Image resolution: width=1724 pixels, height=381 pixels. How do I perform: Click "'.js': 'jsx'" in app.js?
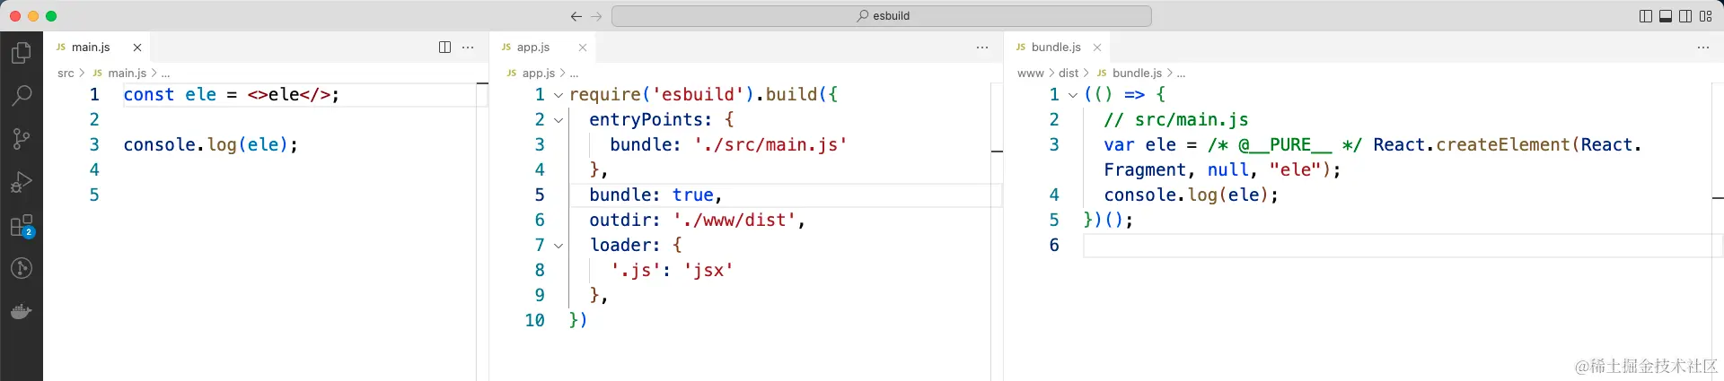tap(672, 271)
